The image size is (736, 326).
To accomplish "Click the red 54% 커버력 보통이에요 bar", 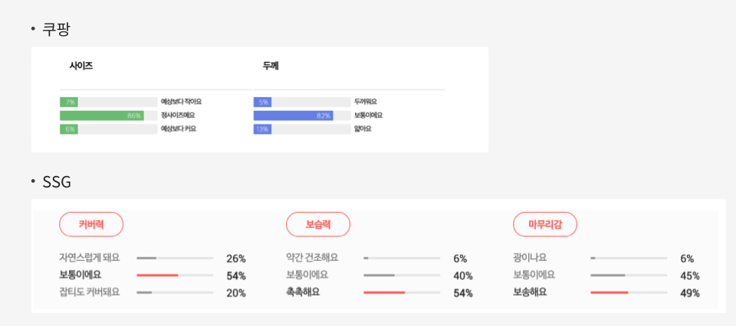I will [x=157, y=275].
